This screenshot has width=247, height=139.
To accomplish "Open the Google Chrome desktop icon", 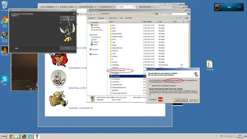I will click(x=5, y=22).
